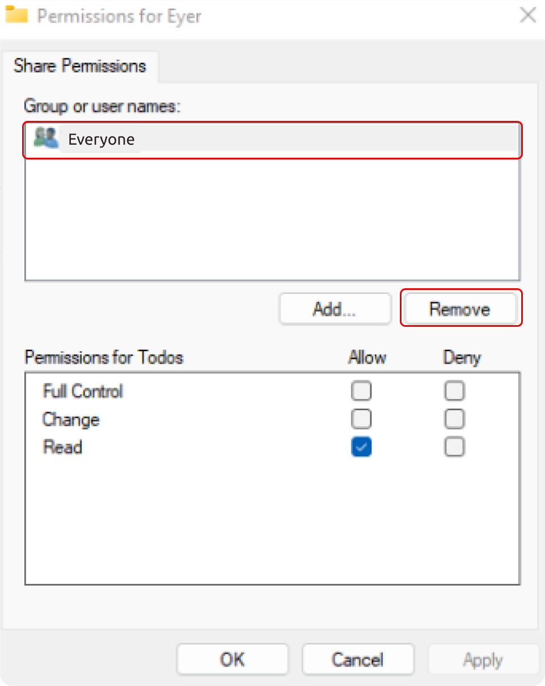Close the Permissions for Eyer dialog
This screenshot has height=686, width=545.
528,15
